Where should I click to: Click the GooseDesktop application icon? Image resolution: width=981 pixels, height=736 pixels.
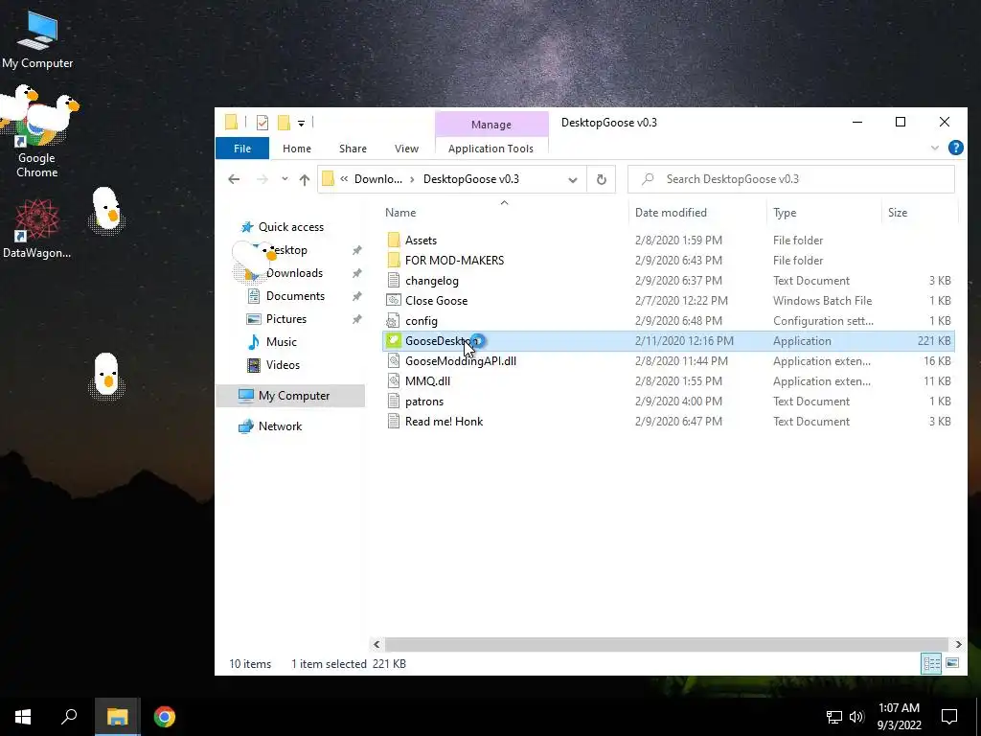394,341
